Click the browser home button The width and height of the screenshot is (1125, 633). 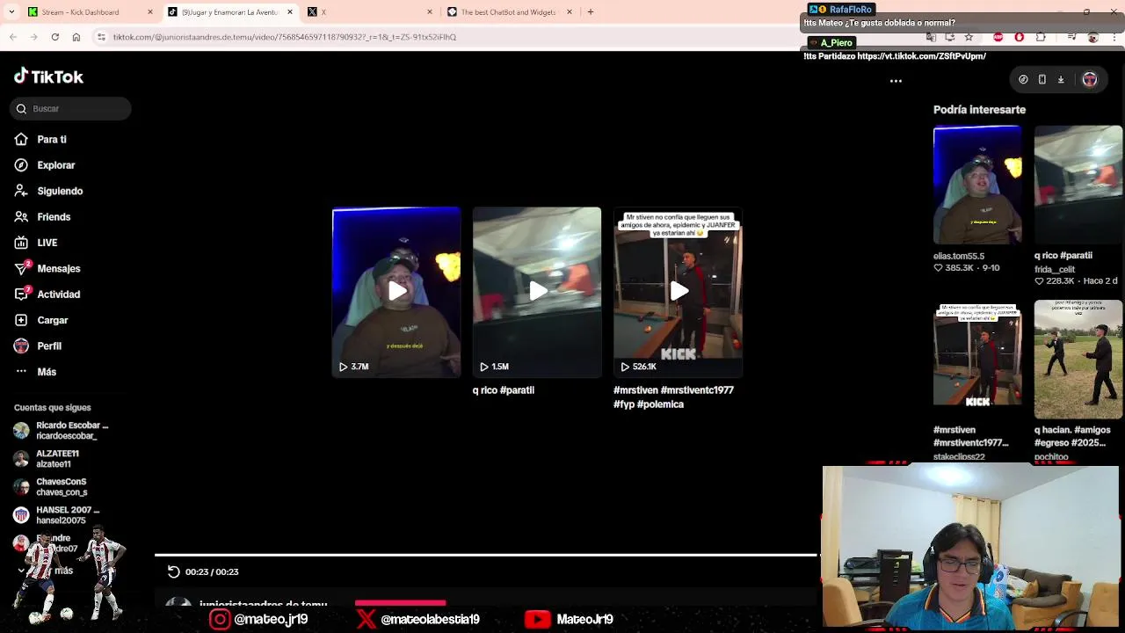(76, 37)
